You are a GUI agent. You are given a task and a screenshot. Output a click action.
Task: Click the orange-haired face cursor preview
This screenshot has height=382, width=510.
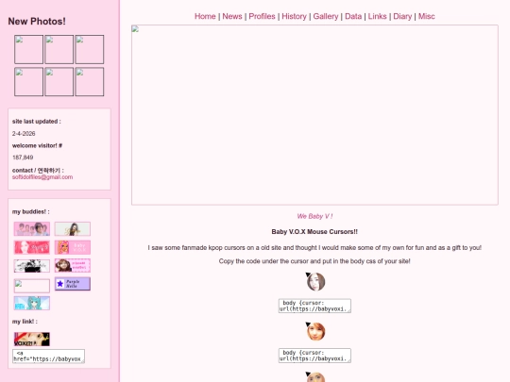pos(315,331)
